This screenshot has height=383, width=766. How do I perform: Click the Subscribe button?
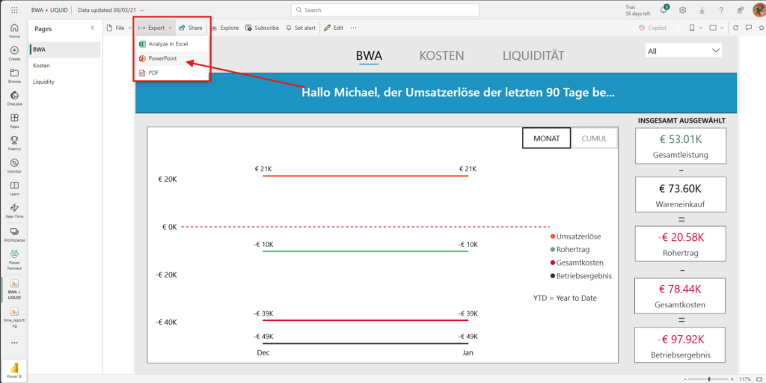tap(262, 28)
